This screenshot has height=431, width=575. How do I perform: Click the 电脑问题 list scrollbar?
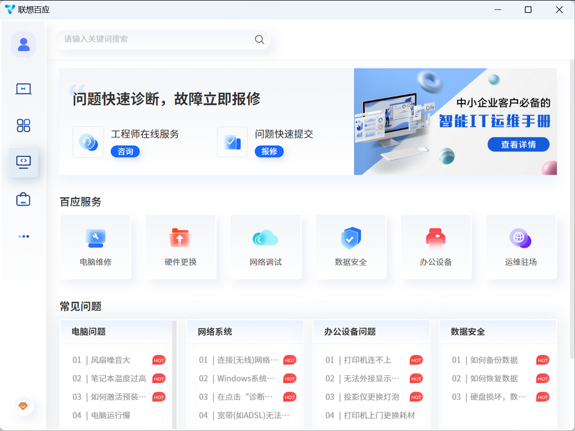pyautogui.click(x=174, y=374)
